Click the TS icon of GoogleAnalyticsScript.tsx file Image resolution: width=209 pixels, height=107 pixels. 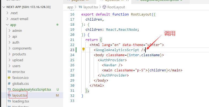click(9, 89)
